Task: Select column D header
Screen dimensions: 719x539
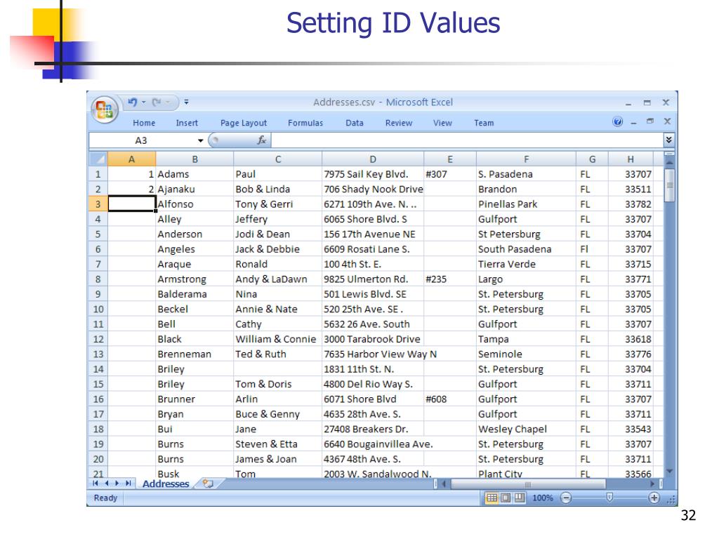Action: (x=373, y=159)
